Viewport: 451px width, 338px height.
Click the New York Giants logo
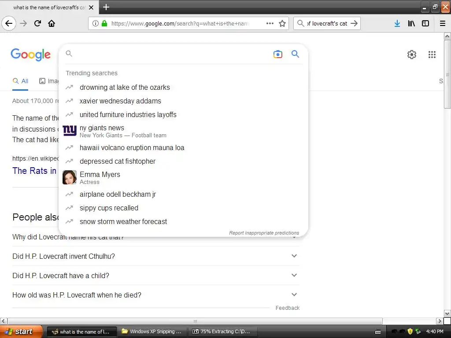(70, 131)
